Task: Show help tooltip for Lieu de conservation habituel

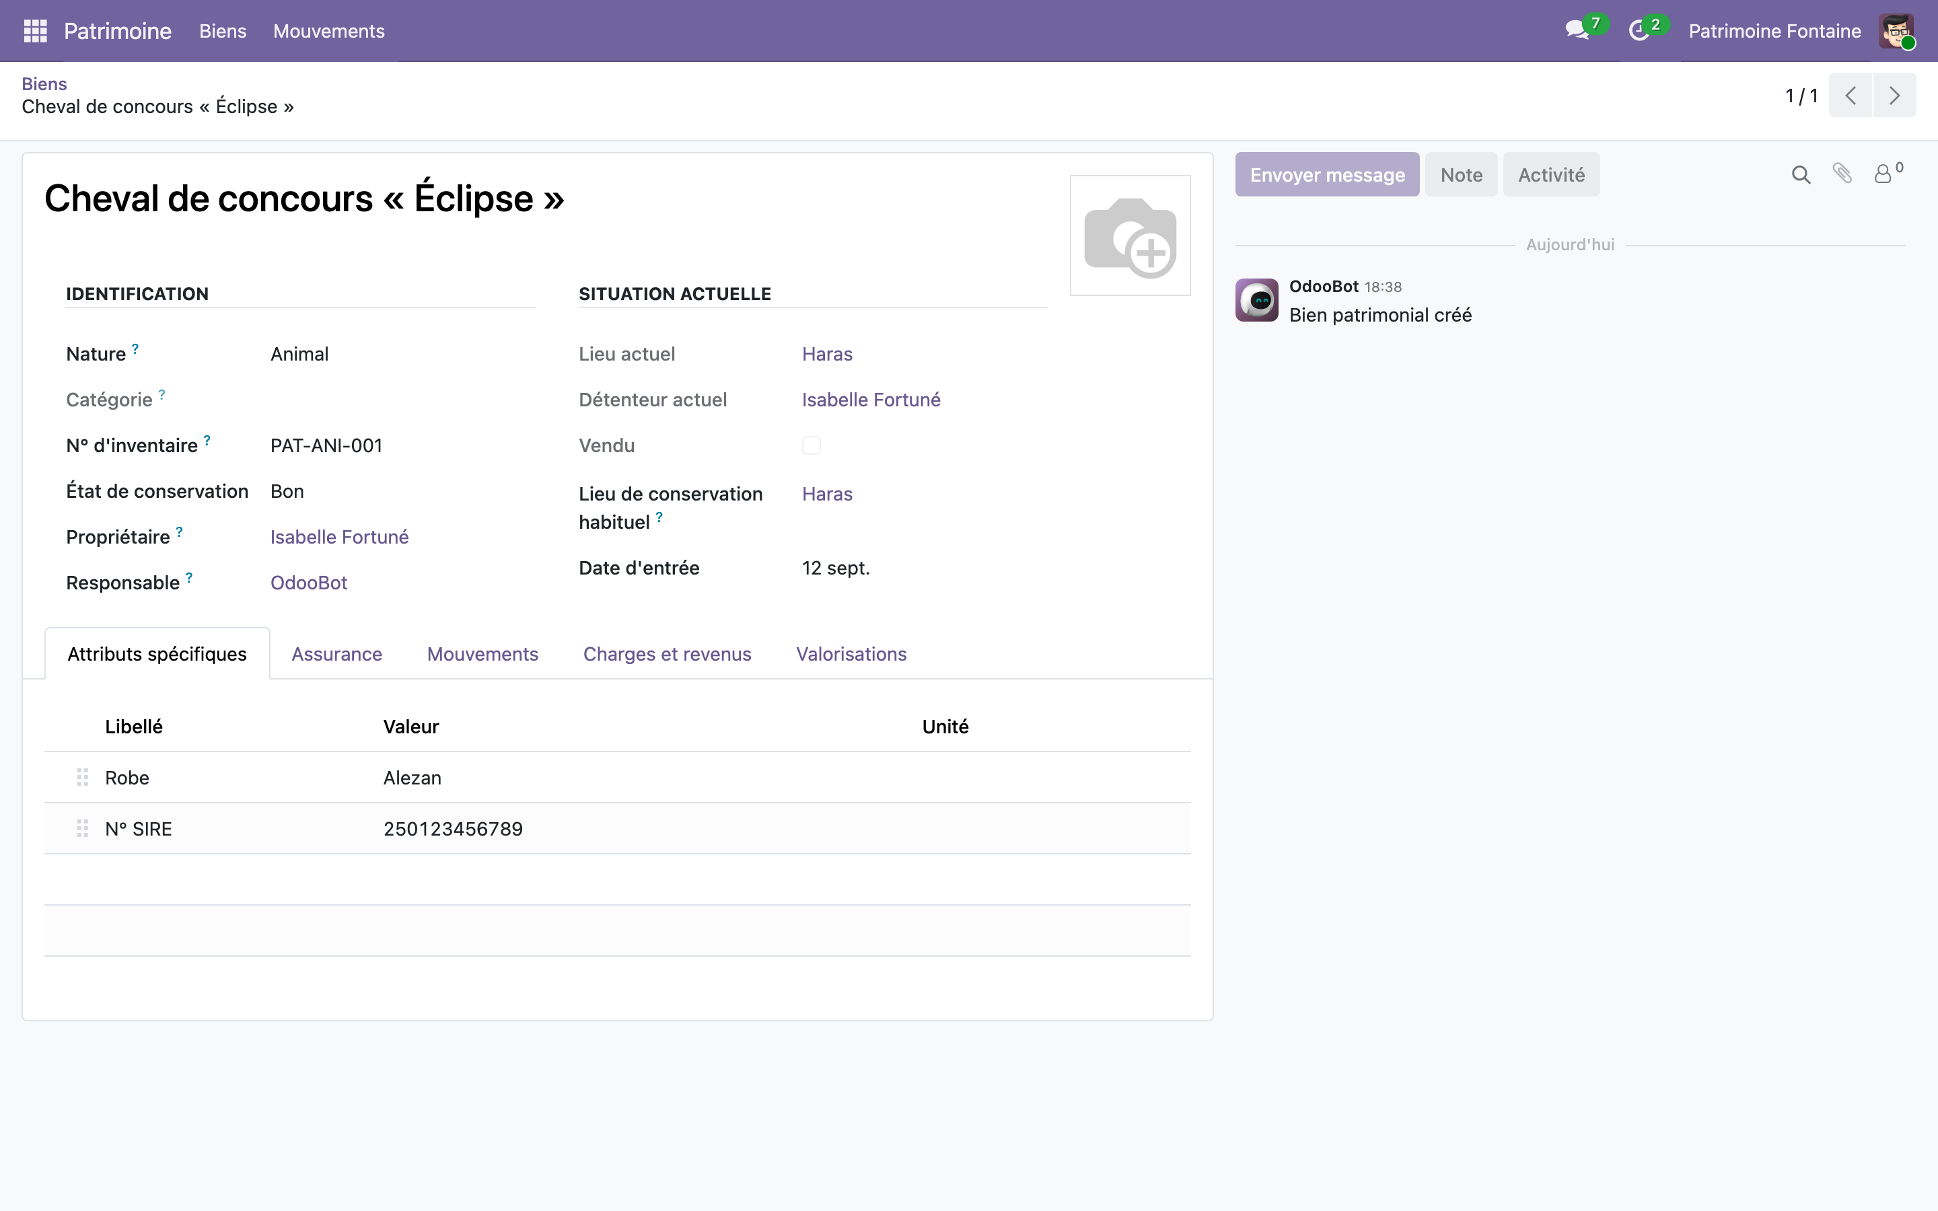Action: point(659,517)
